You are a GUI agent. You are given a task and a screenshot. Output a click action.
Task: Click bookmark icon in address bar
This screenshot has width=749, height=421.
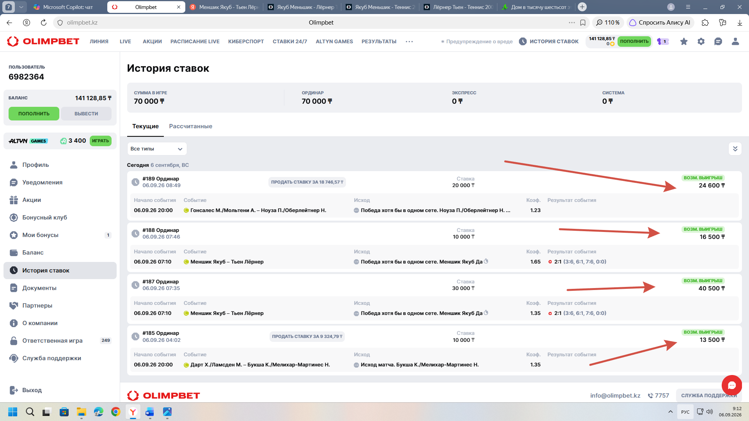tap(583, 23)
